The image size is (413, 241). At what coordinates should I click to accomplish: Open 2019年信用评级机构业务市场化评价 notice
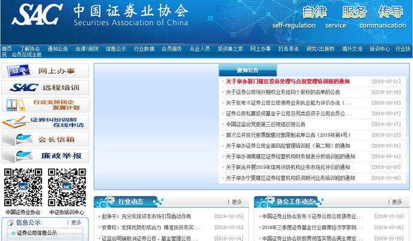288,167
